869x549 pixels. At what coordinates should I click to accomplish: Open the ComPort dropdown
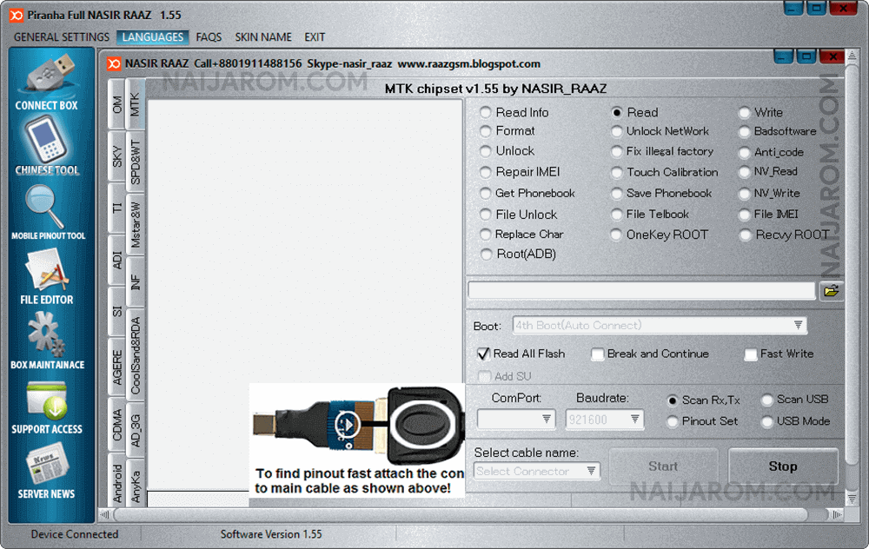tap(515, 420)
